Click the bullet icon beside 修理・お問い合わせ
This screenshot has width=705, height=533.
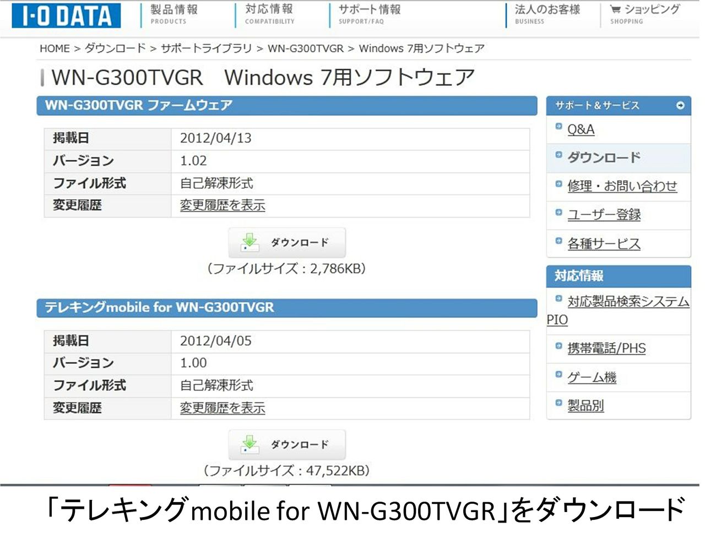coord(558,184)
